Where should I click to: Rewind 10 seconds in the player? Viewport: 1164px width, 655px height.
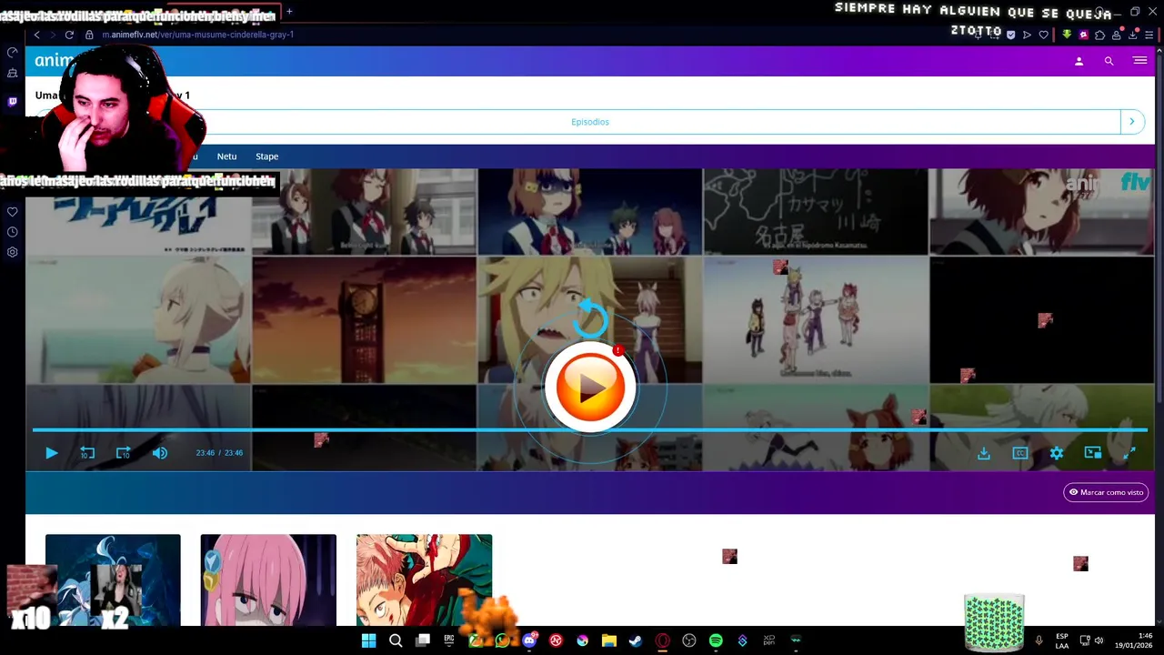(x=87, y=453)
